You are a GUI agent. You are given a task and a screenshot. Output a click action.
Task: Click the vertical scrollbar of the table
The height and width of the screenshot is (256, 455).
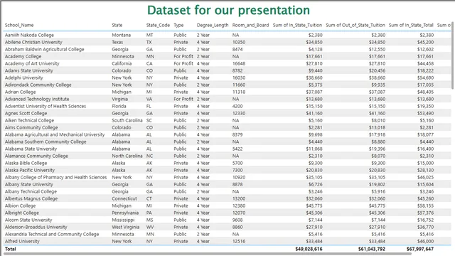coord(453,55)
